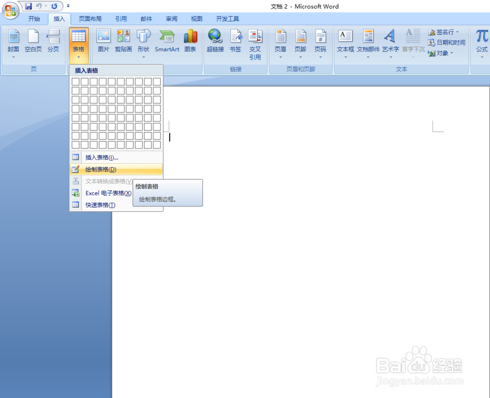Insert an equation via 公式

click(x=482, y=44)
